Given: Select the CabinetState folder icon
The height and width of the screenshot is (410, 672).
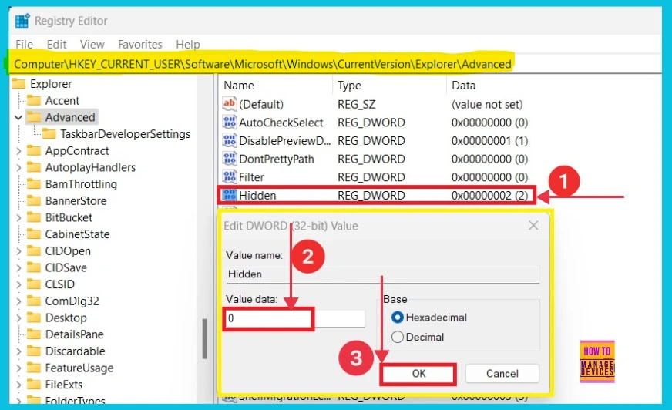Looking at the screenshot, I should point(34,234).
